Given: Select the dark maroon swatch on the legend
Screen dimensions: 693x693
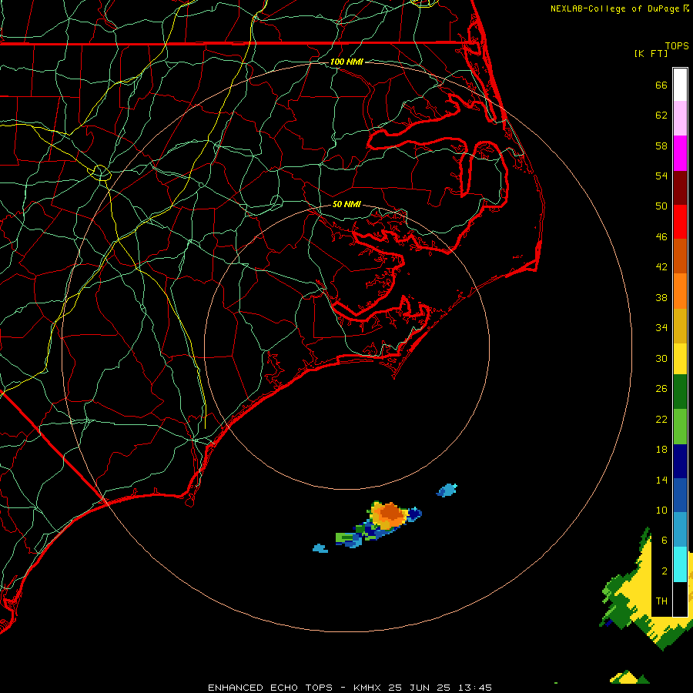Looking at the screenshot, I should pos(680,188).
